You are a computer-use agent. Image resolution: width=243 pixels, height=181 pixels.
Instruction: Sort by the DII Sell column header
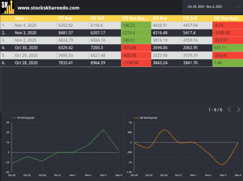(190, 18)
